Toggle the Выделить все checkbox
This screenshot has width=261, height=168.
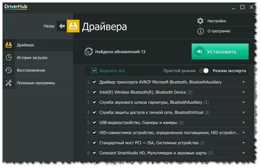coord(94,71)
